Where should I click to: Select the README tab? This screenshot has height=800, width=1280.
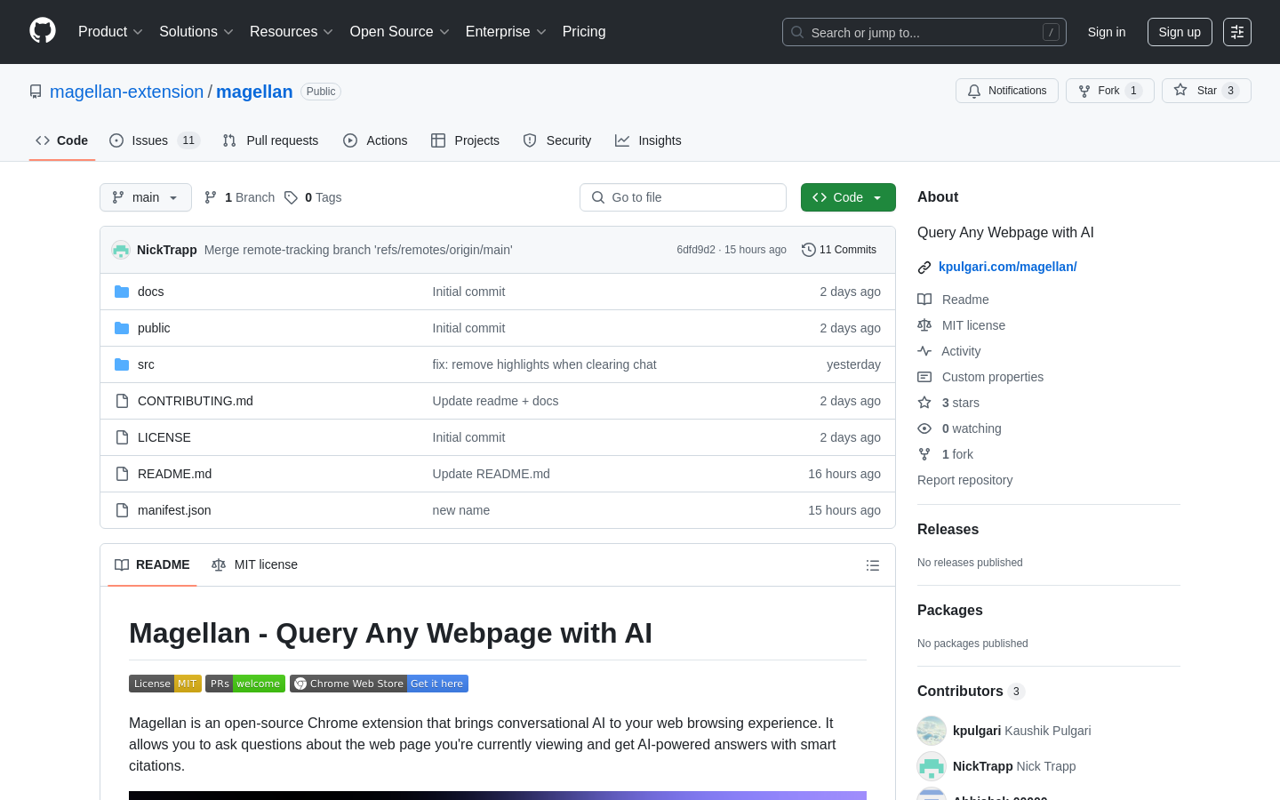click(152, 565)
